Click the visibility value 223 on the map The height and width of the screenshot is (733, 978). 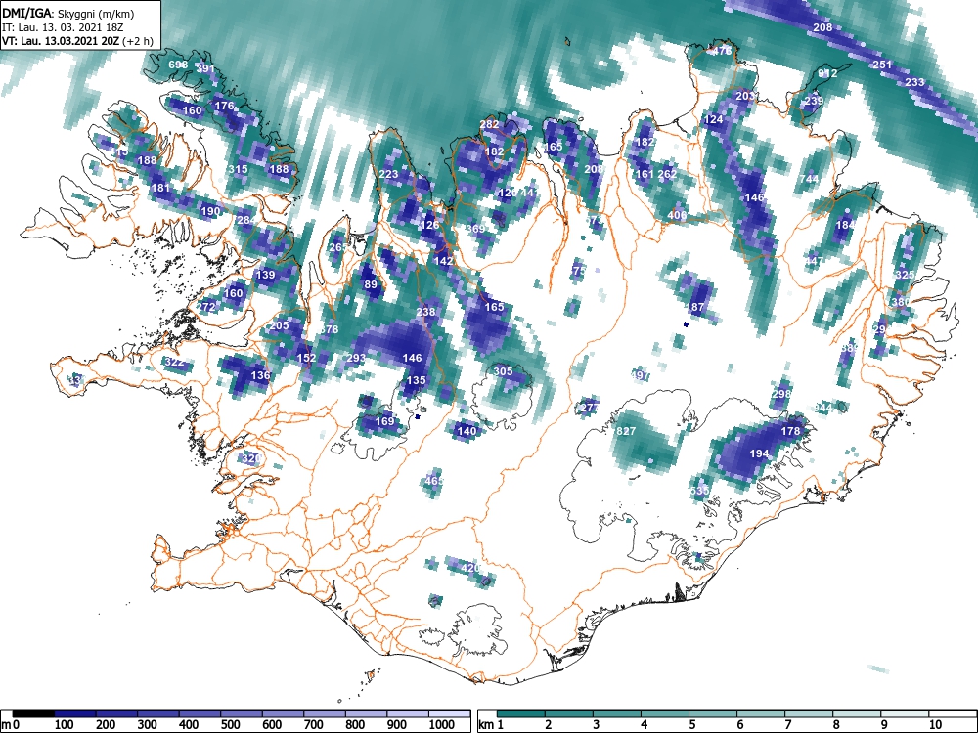(388, 174)
